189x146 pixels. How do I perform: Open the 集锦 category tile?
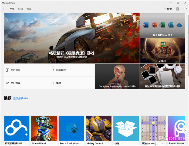point(72,83)
